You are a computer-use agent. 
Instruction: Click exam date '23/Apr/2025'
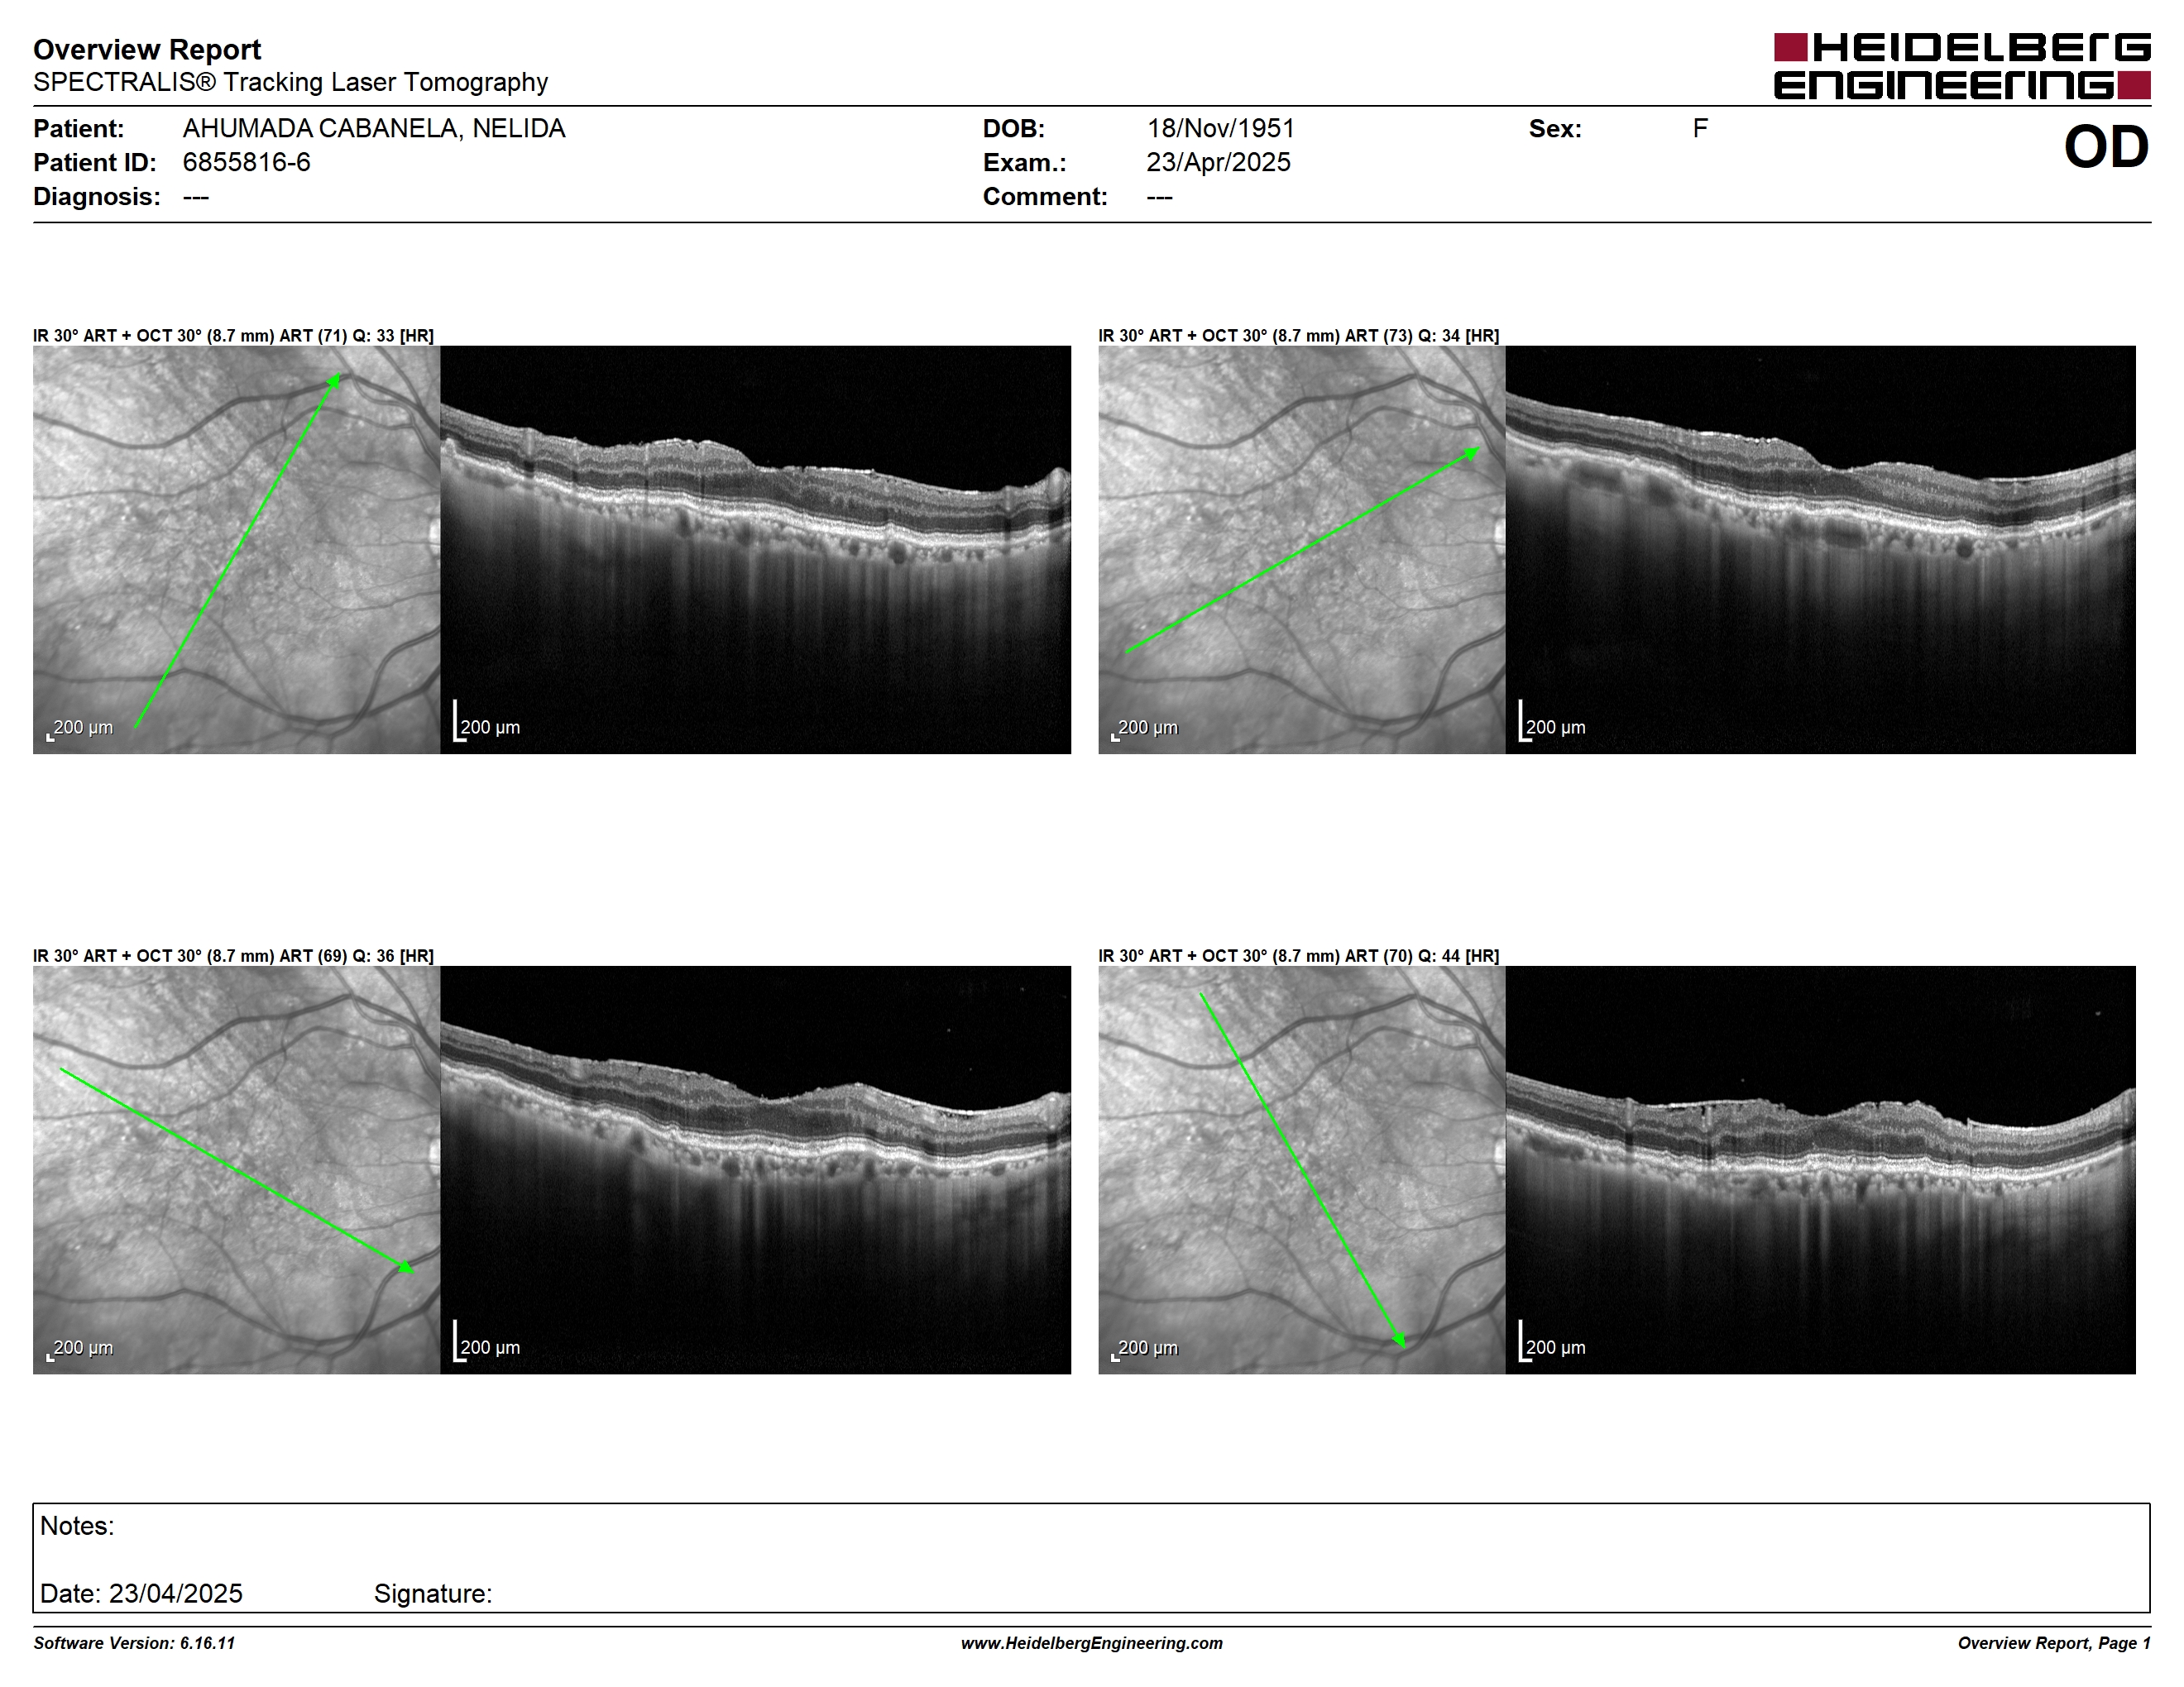click(x=1218, y=162)
